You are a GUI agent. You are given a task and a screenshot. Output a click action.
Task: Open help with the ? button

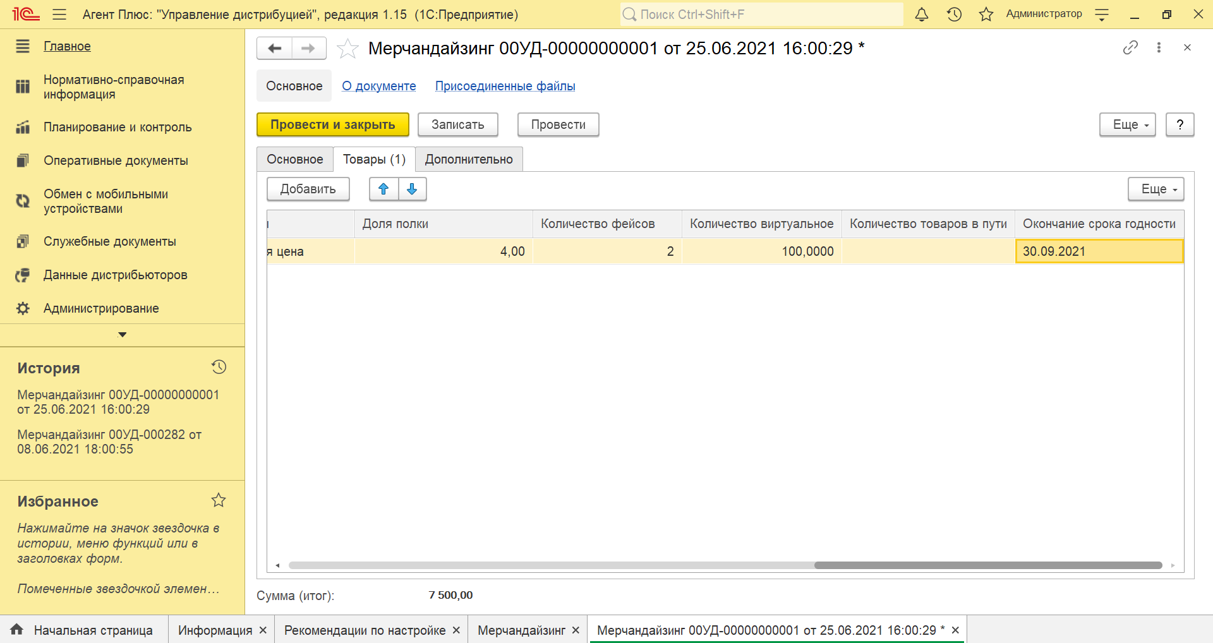click(1180, 124)
